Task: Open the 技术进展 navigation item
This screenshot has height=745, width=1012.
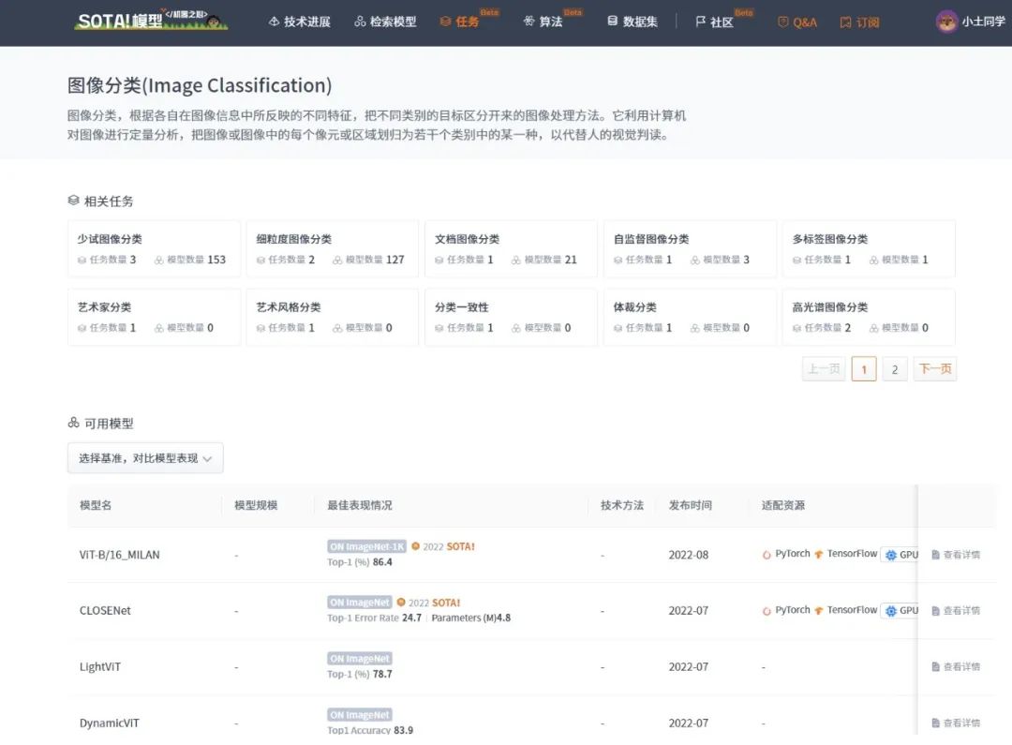Action: click(x=299, y=22)
